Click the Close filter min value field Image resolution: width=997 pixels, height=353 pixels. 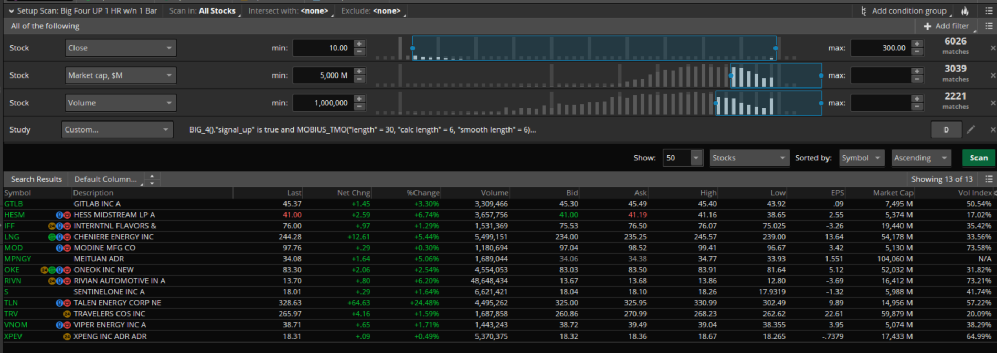click(x=324, y=48)
